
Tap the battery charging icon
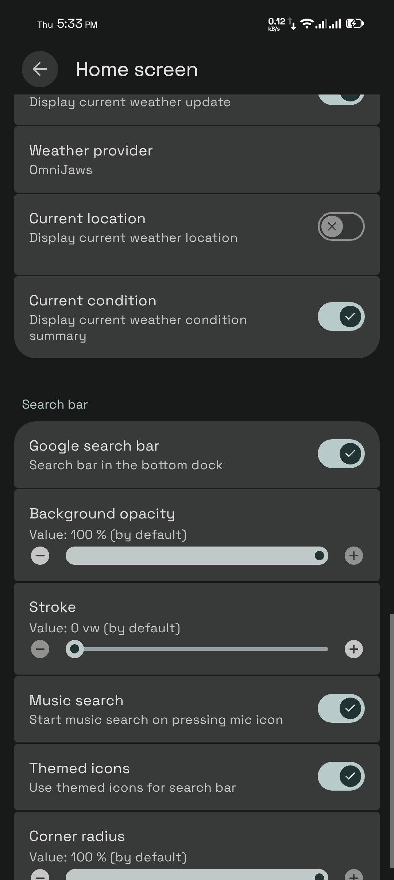click(x=355, y=24)
